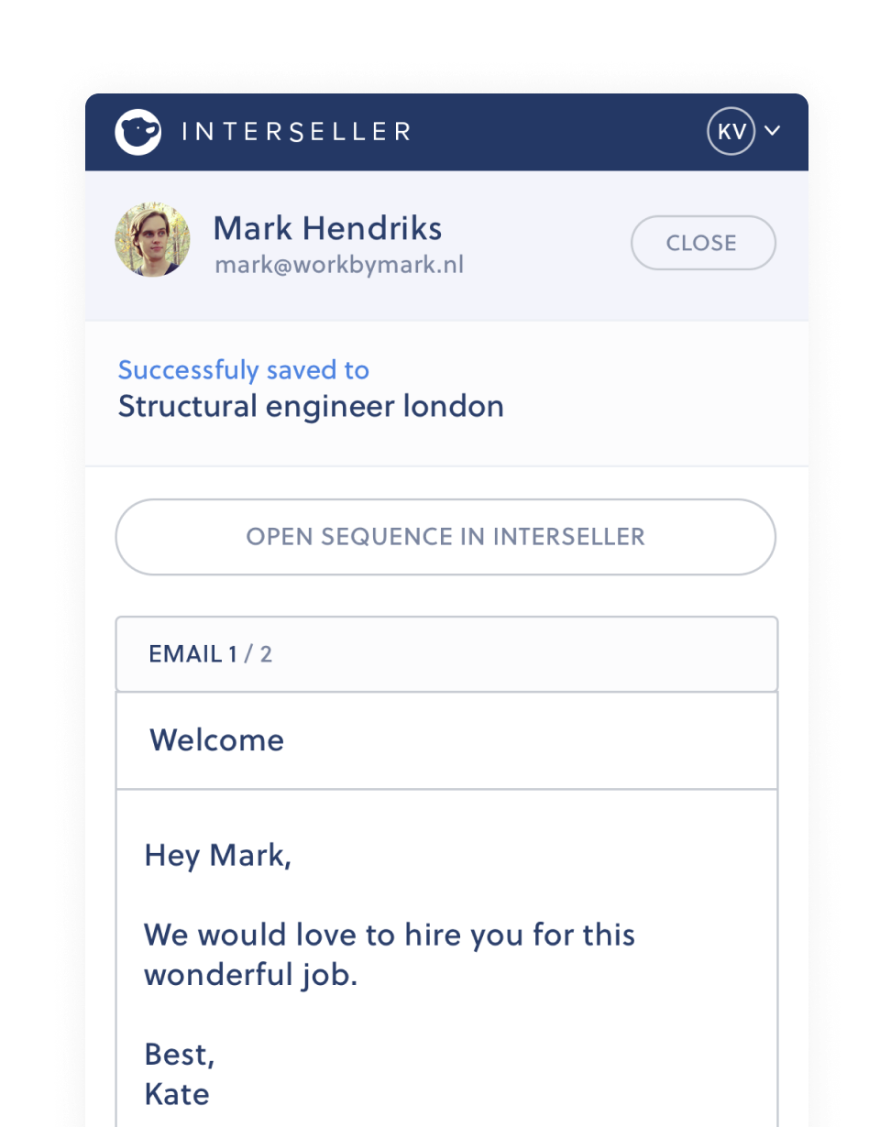Viewport: 891px width, 1127px height.
Task: Click the 'Best,' sign-off line
Action: click(180, 1055)
